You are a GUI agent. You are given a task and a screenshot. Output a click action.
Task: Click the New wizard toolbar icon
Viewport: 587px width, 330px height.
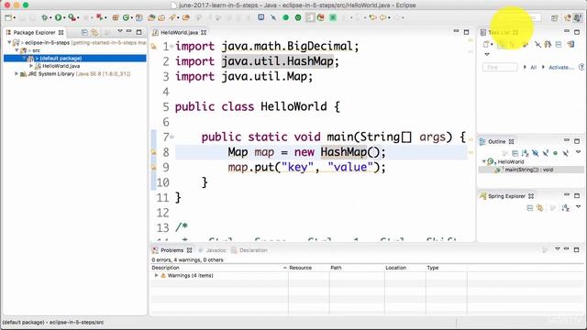pos(8,17)
